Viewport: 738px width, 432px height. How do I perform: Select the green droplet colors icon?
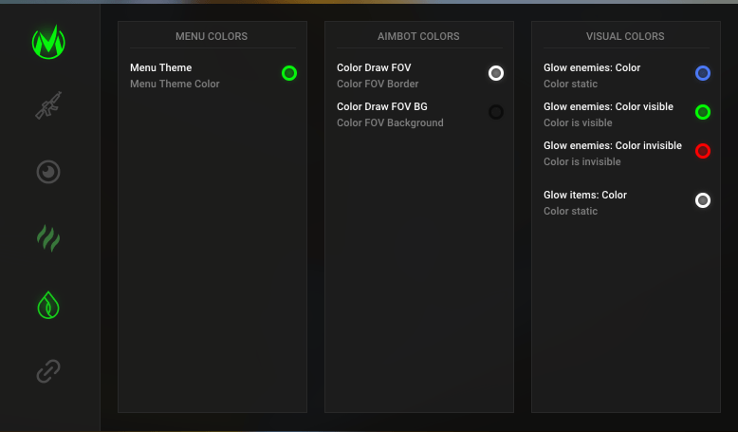[x=48, y=304]
